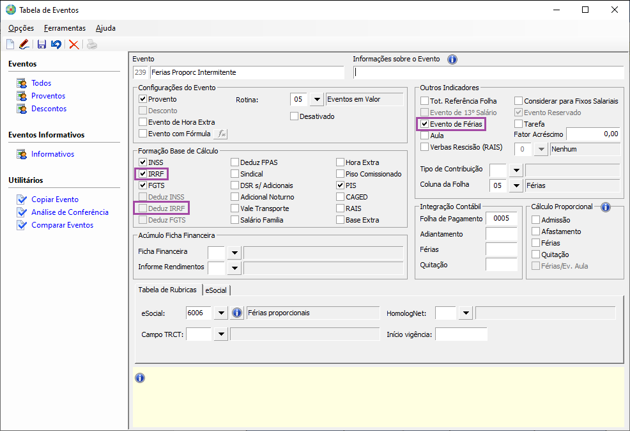This screenshot has width=630, height=431.
Task: Open the Ajuda menu
Action: (105, 28)
